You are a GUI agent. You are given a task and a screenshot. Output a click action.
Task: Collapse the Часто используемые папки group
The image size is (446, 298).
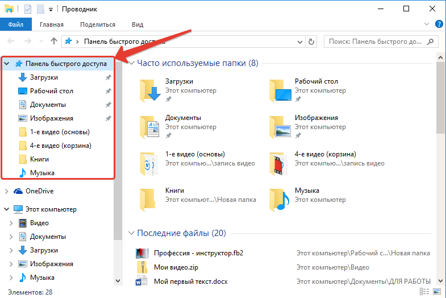pyautogui.click(x=131, y=63)
